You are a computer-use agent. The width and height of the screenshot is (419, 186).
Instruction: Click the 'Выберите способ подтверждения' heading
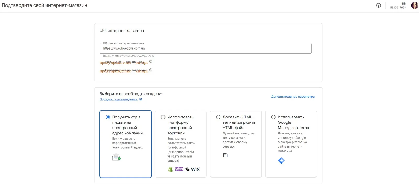pyautogui.click(x=131, y=94)
